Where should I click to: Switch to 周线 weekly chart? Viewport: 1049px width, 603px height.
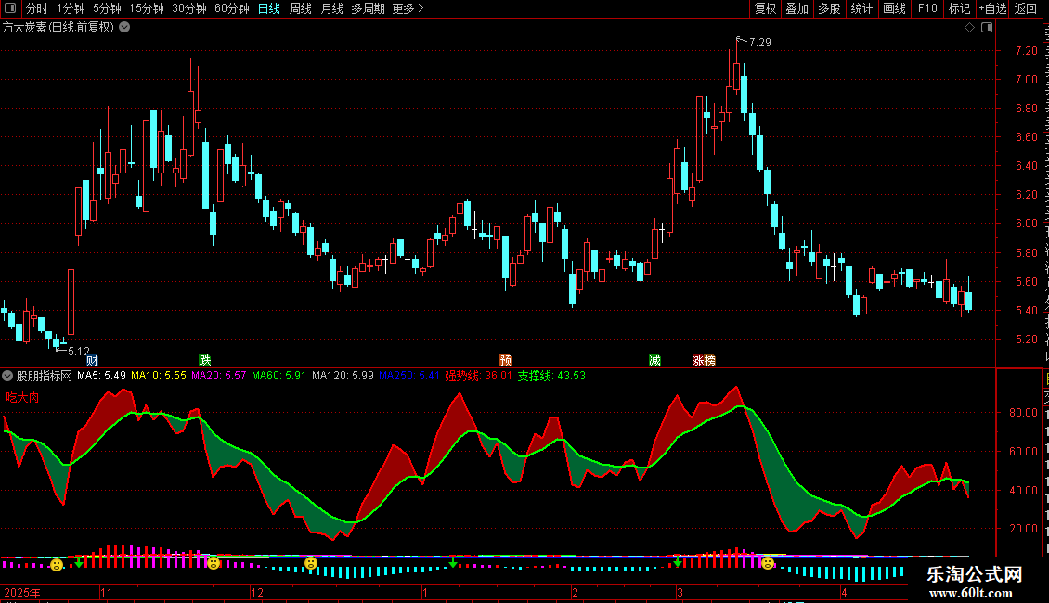(301, 8)
